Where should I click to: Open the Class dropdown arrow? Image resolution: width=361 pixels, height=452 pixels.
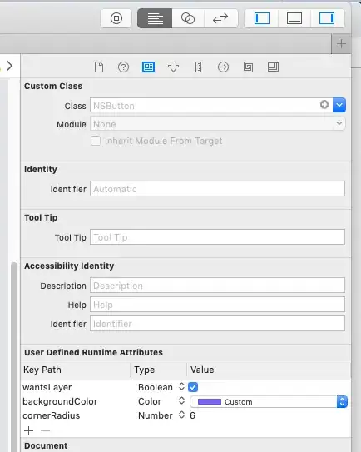pyautogui.click(x=339, y=105)
